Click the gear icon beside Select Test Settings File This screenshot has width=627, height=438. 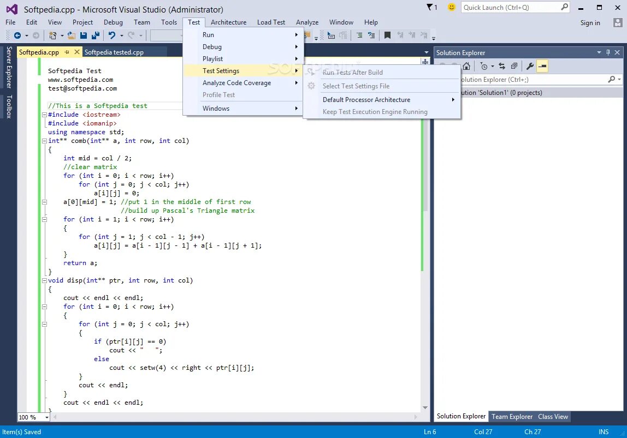click(x=311, y=86)
